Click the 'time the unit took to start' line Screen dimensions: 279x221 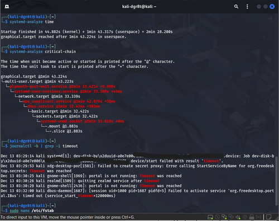74,67
